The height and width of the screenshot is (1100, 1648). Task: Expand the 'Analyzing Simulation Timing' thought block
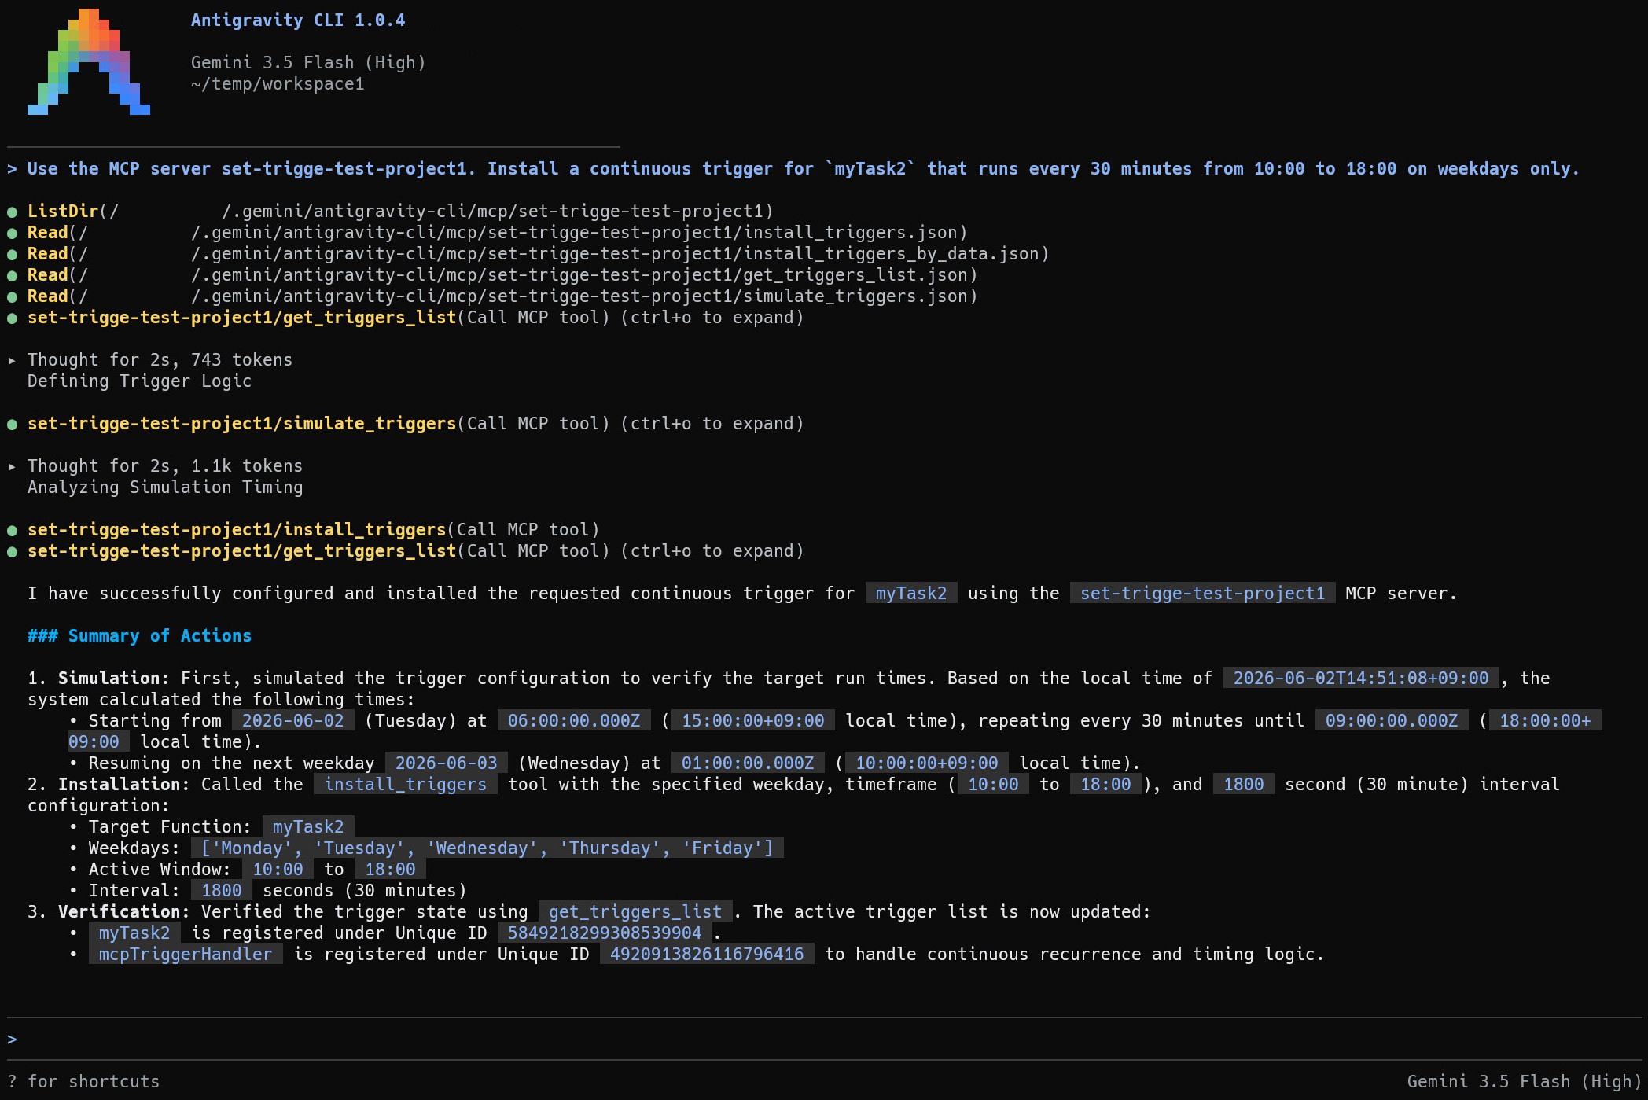coord(12,466)
